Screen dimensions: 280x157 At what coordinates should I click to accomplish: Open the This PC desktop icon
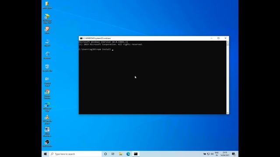[47, 43]
